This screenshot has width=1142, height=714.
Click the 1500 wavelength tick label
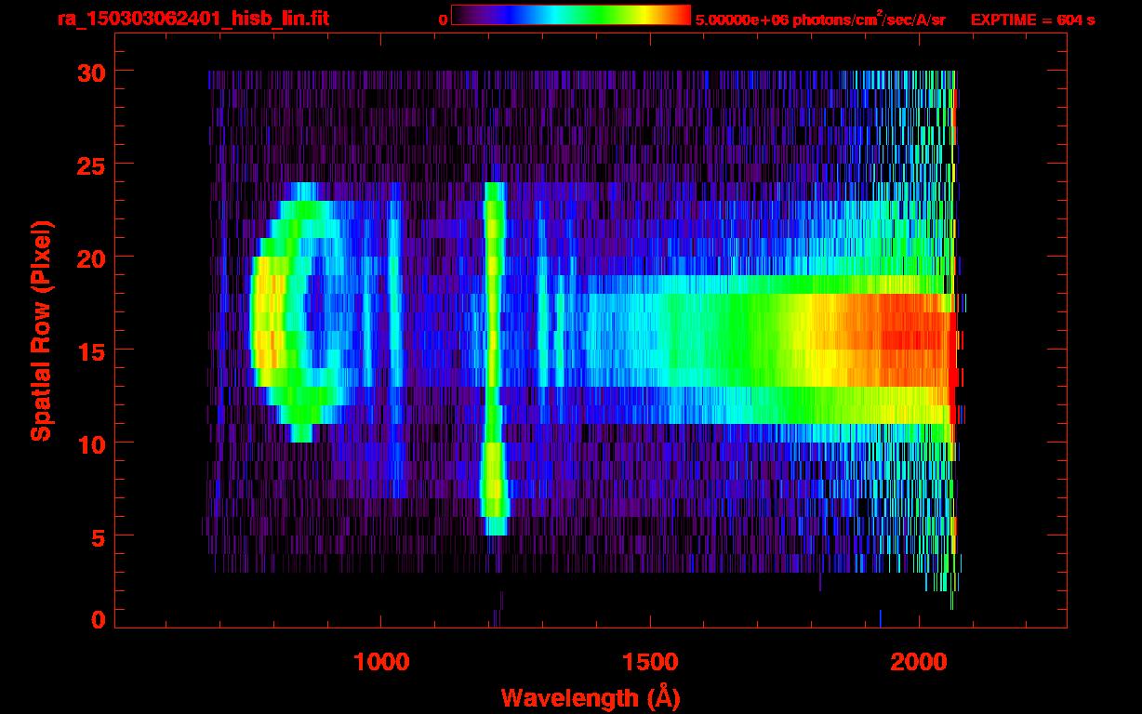coord(650,662)
